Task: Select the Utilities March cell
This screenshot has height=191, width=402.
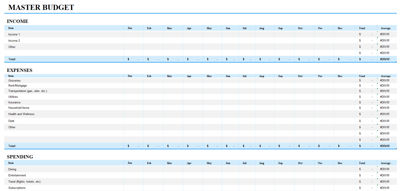Action: tap(173, 97)
